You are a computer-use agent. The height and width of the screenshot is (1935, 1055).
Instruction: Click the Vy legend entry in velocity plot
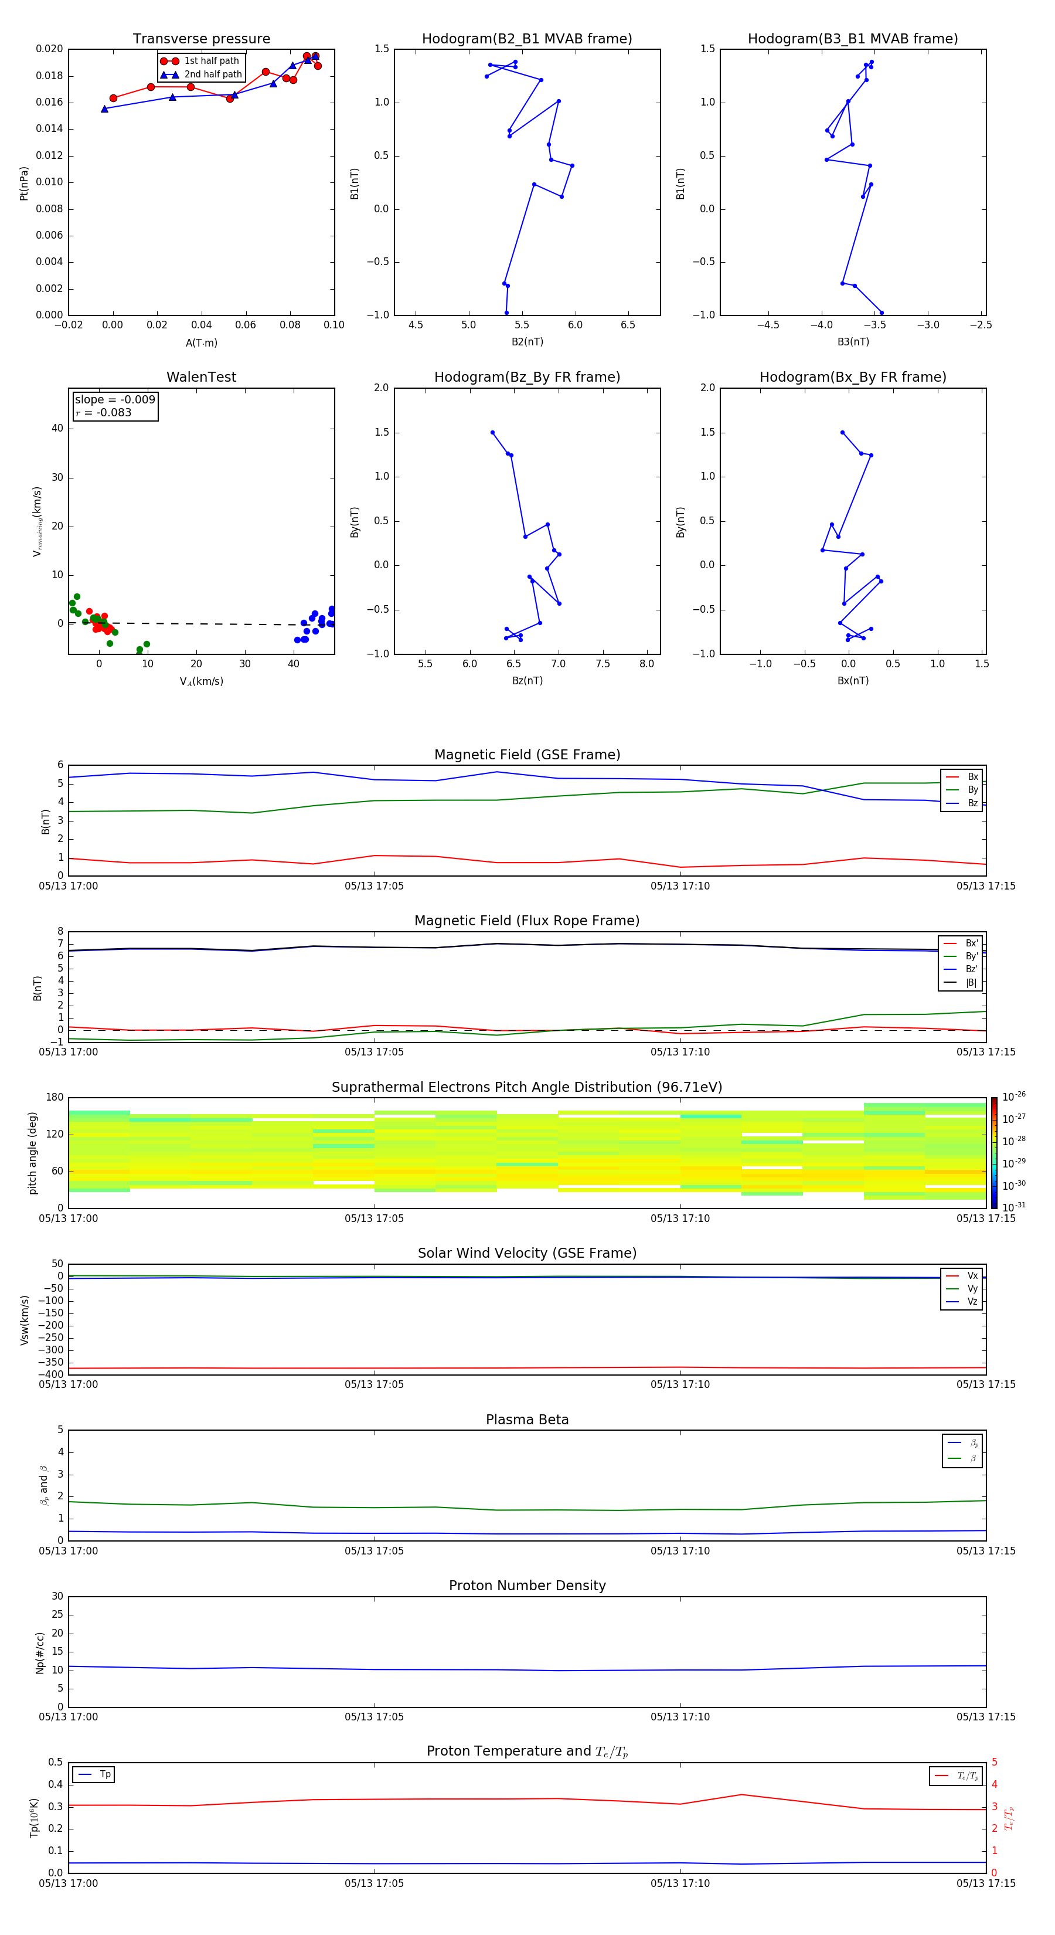click(962, 1288)
